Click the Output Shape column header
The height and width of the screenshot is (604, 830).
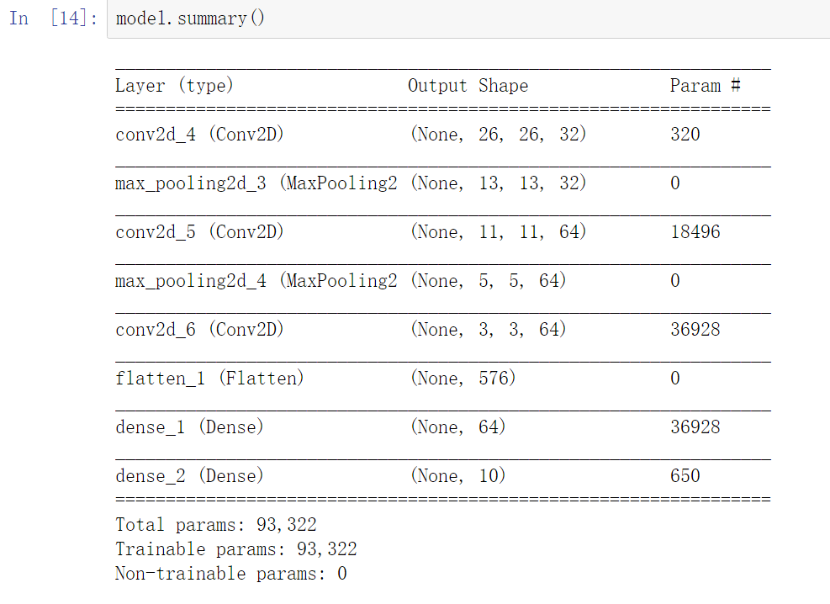(x=468, y=86)
